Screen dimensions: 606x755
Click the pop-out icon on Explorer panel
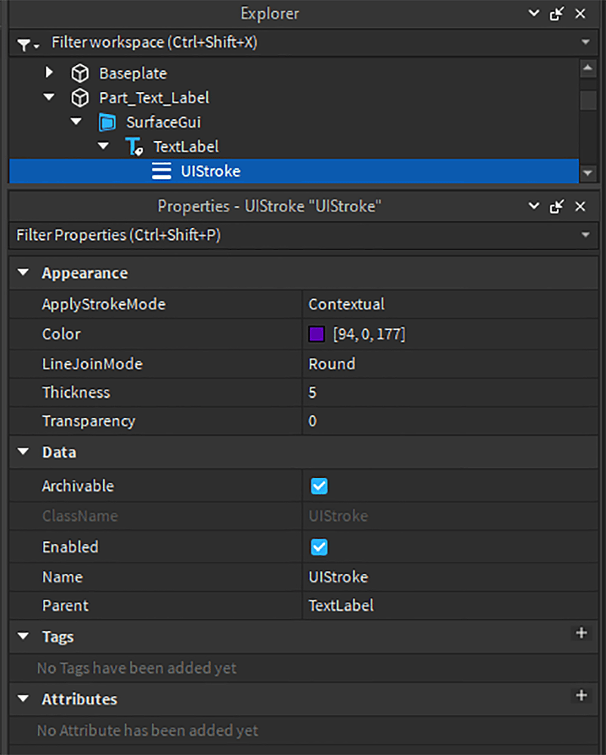click(555, 13)
